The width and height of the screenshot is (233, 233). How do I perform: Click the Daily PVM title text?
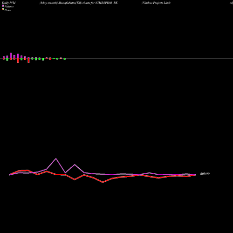pos(9,3)
